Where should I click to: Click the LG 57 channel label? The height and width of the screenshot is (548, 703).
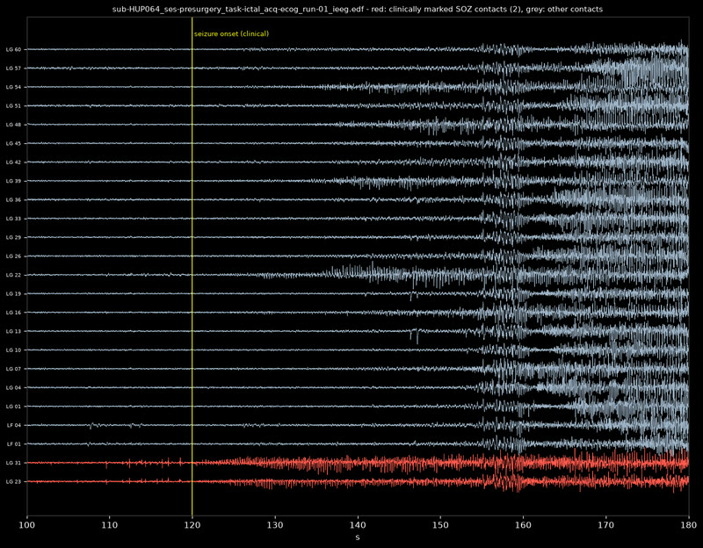pos(13,68)
